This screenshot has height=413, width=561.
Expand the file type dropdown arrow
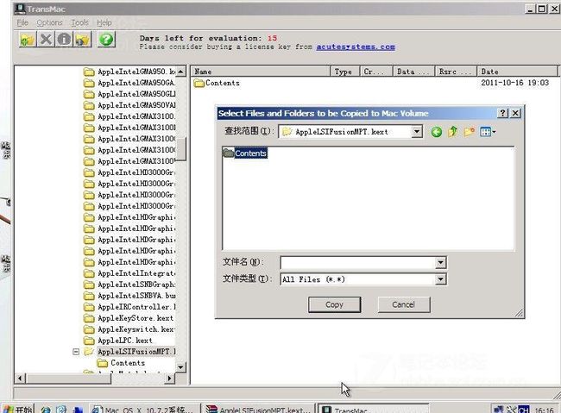[x=441, y=279]
